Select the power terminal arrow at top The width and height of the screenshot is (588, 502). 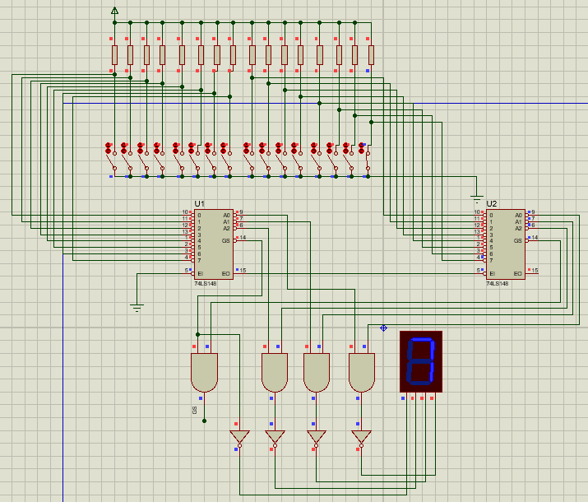coord(115,11)
